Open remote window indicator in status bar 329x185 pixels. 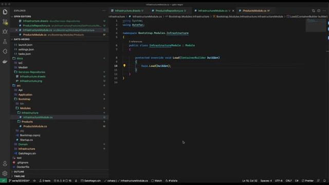(4, 180)
